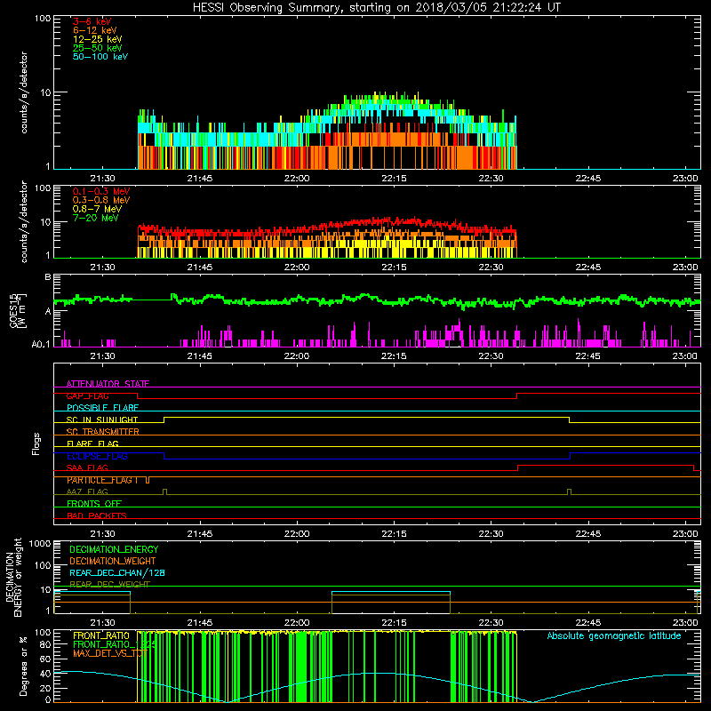Image resolution: width=711 pixels, height=711 pixels.
Task: Select the 25-50 keV legend label
Action: pyautogui.click(x=98, y=48)
